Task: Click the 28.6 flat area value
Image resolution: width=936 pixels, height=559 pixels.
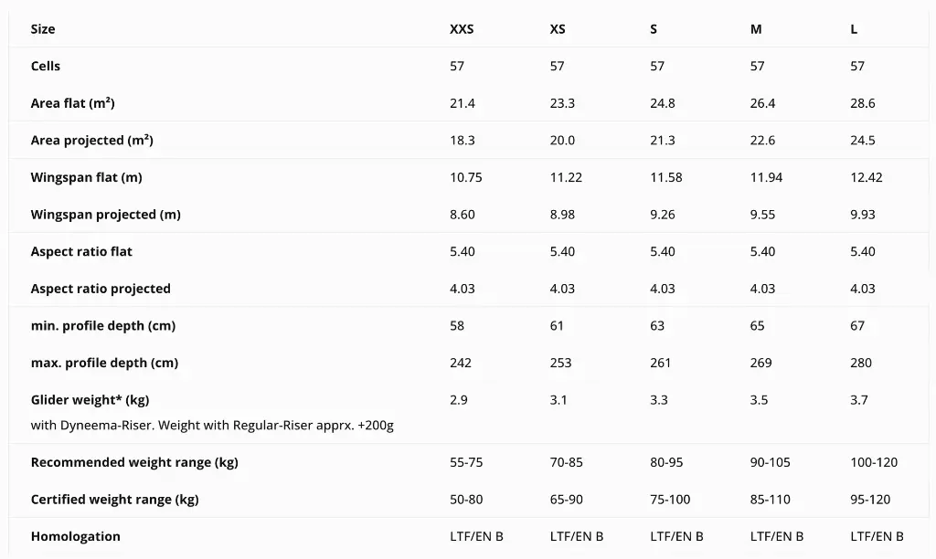Action: pyautogui.click(x=863, y=103)
